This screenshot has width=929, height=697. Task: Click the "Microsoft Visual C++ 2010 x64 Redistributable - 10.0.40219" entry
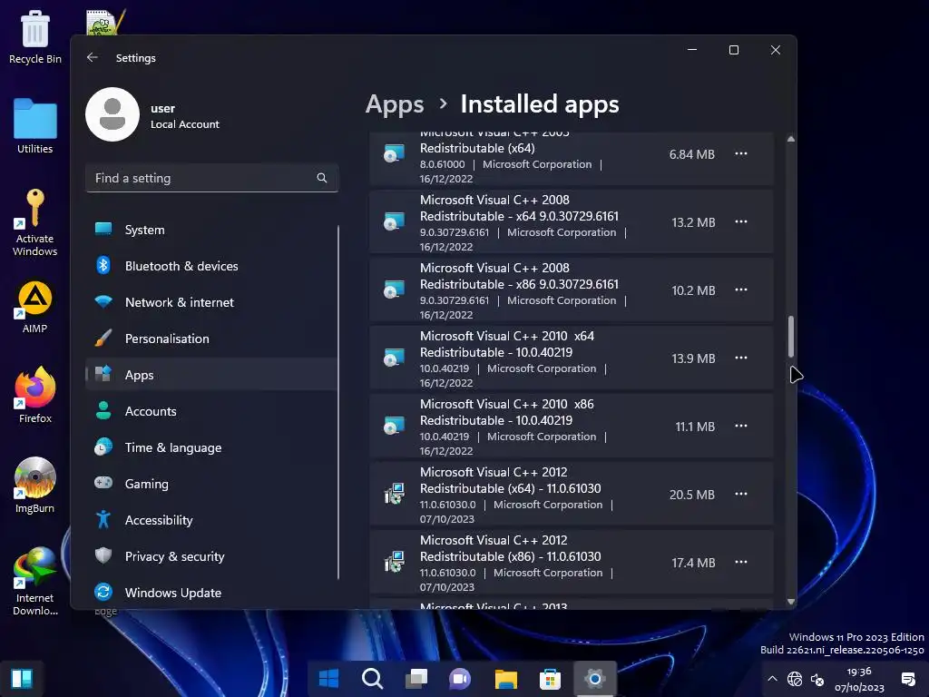572,358
